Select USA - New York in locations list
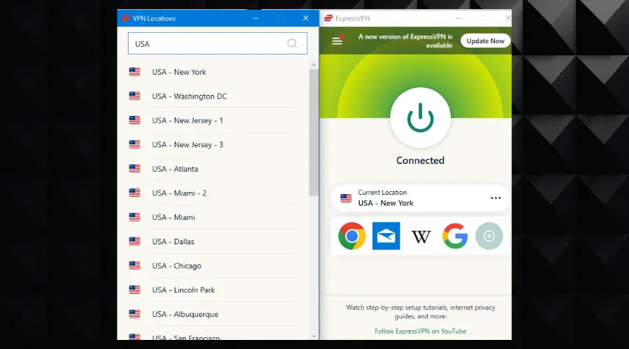 (x=214, y=72)
